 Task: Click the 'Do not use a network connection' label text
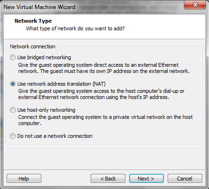pos(55,136)
